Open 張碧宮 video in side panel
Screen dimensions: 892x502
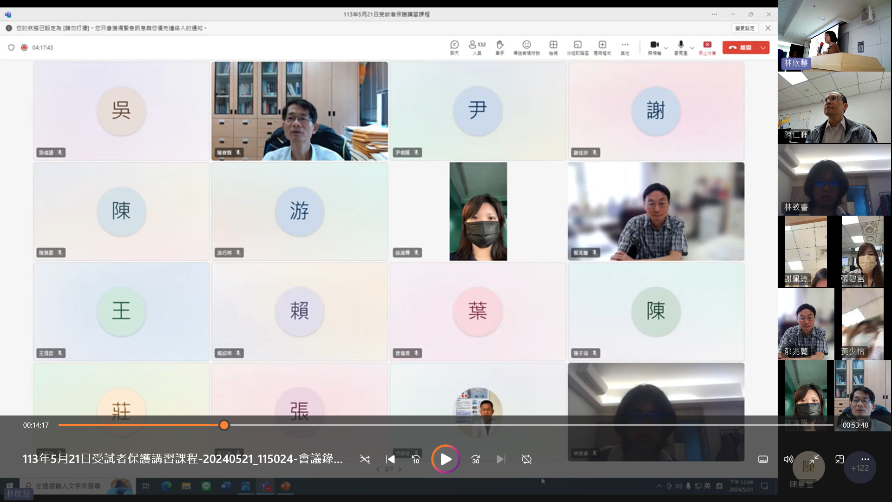[862, 251]
